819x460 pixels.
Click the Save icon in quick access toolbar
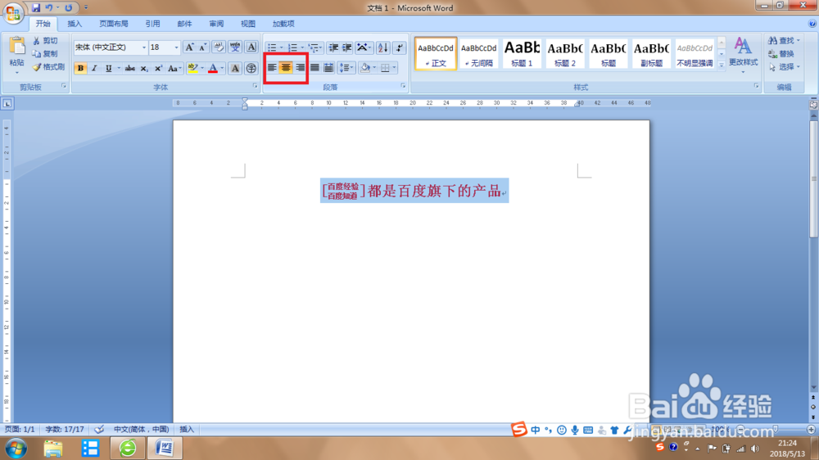point(36,8)
